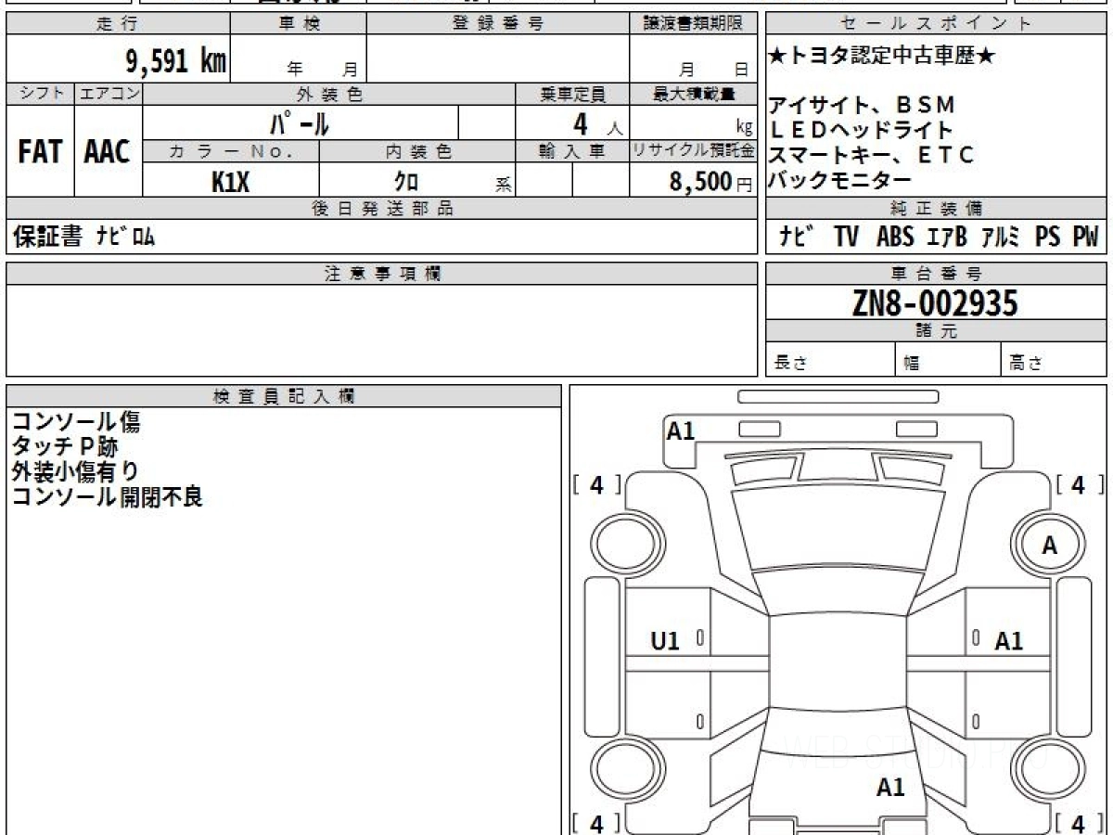Select the A1 mark on the door opposite U1

(1009, 641)
